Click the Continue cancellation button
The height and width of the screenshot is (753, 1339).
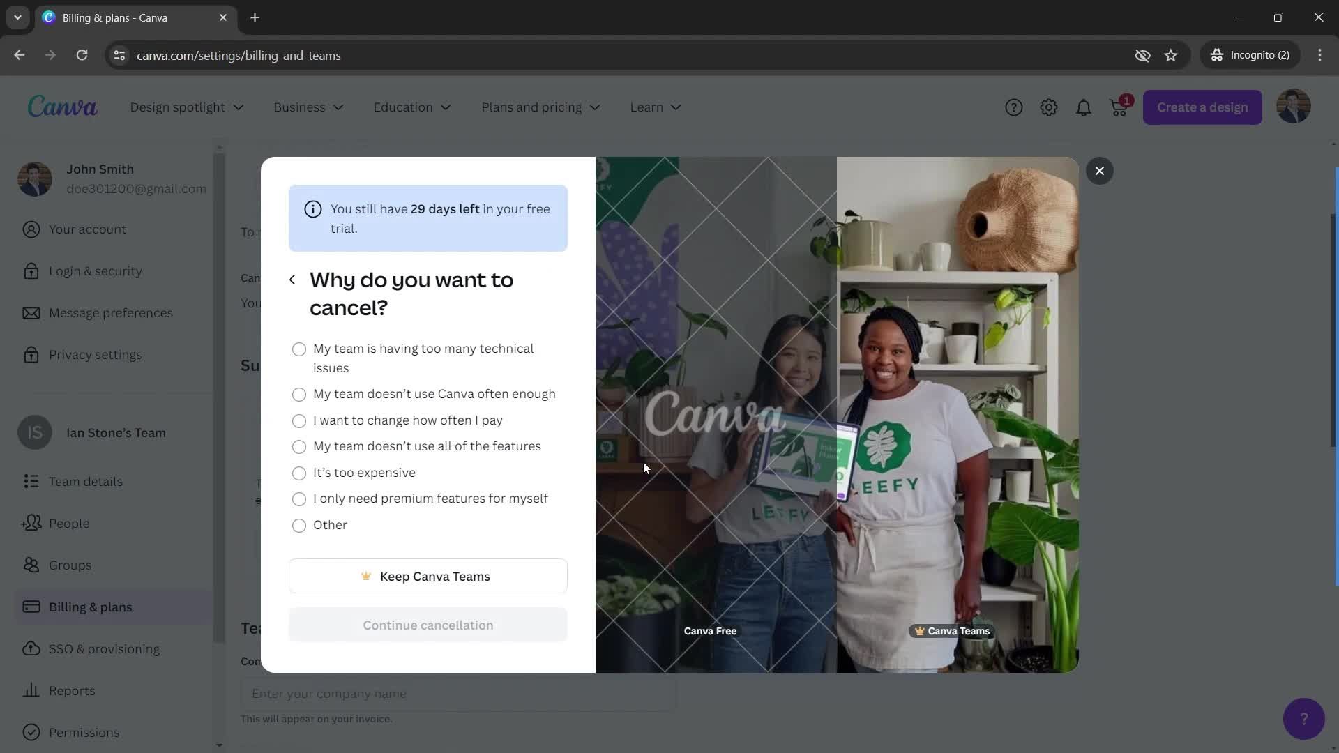(429, 625)
